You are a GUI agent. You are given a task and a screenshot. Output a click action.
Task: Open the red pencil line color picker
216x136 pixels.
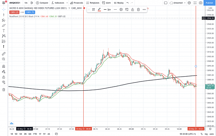99,10
